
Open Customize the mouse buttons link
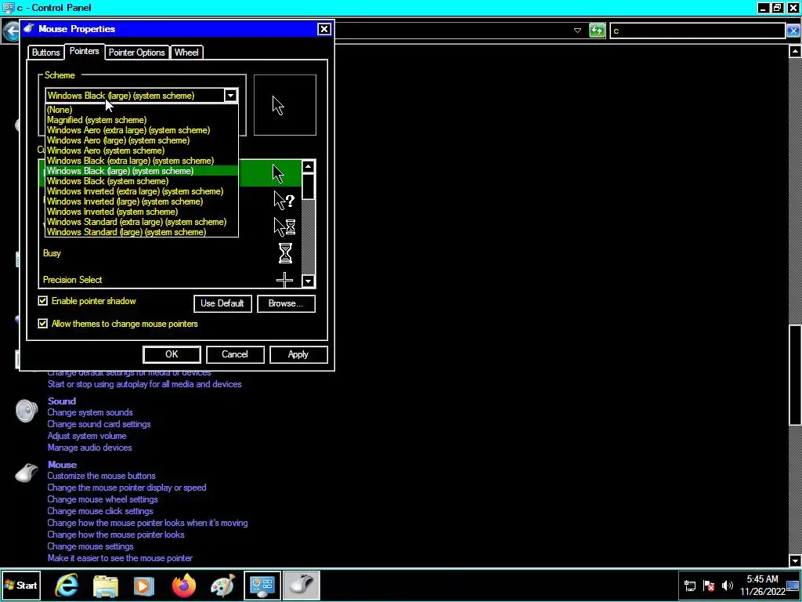pyautogui.click(x=101, y=476)
